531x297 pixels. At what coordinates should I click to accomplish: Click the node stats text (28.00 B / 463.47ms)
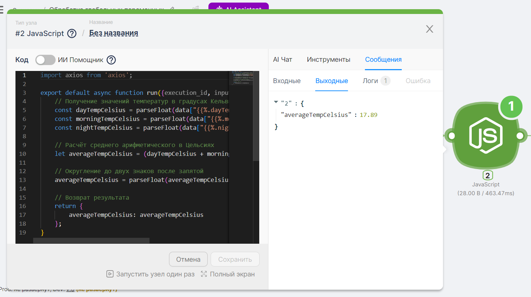486,193
